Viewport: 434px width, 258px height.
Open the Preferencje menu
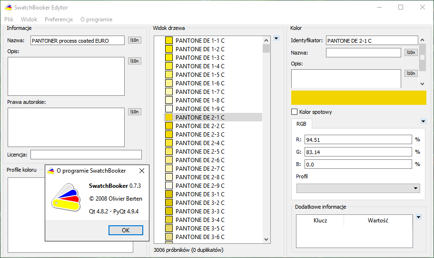(59, 19)
